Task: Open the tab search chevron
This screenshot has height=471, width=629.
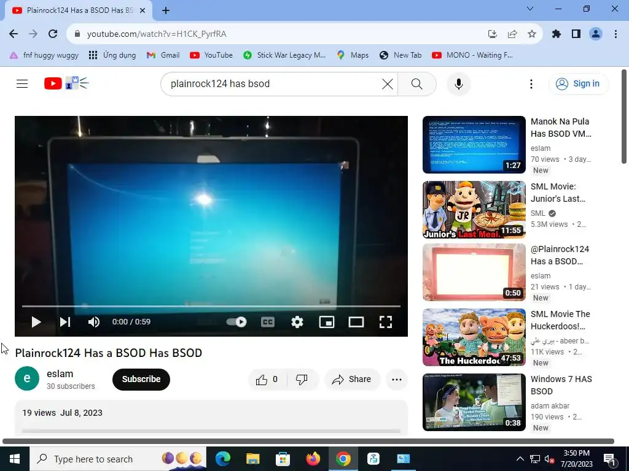Action: tap(530, 9)
